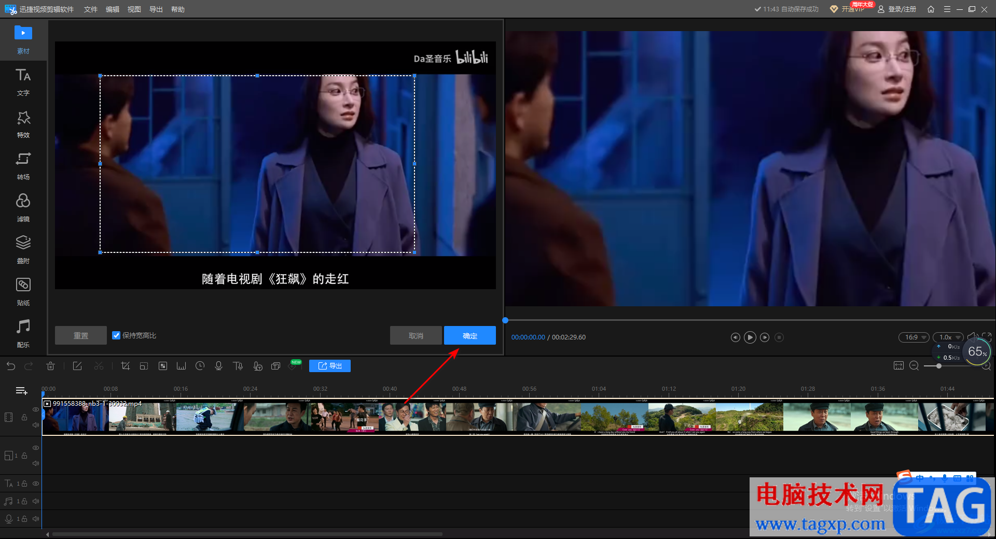Image resolution: width=996 pixels, height=539 pixels.
Task: Play the video preview
Action: click(750, 337)
